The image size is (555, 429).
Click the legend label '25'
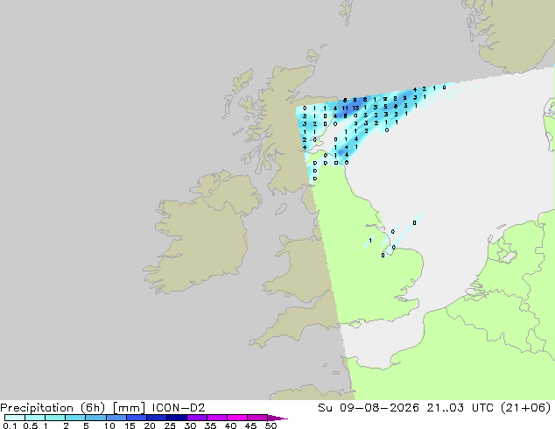click(x=170, y=425)
